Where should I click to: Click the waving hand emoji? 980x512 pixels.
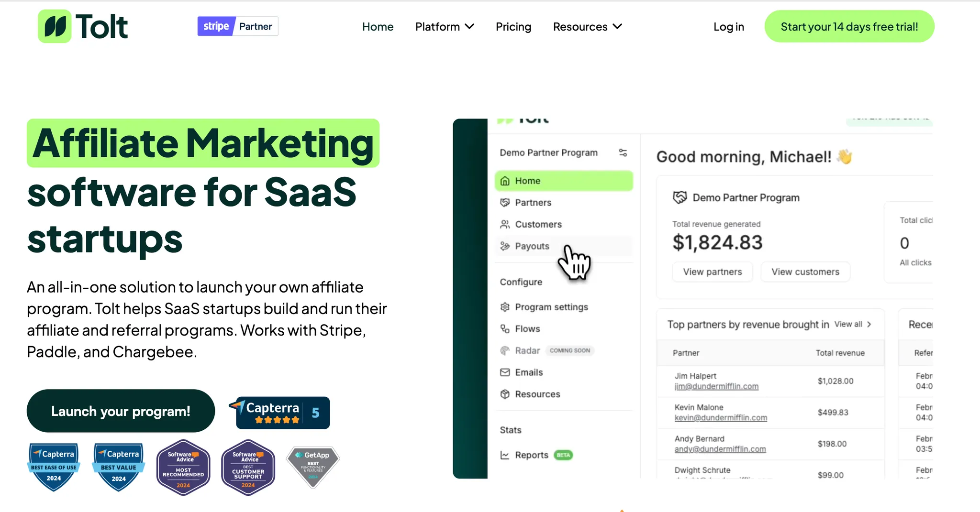[845, 156]
